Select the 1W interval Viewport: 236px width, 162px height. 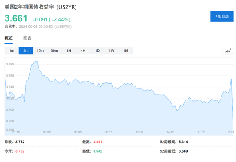coord(112,51)
